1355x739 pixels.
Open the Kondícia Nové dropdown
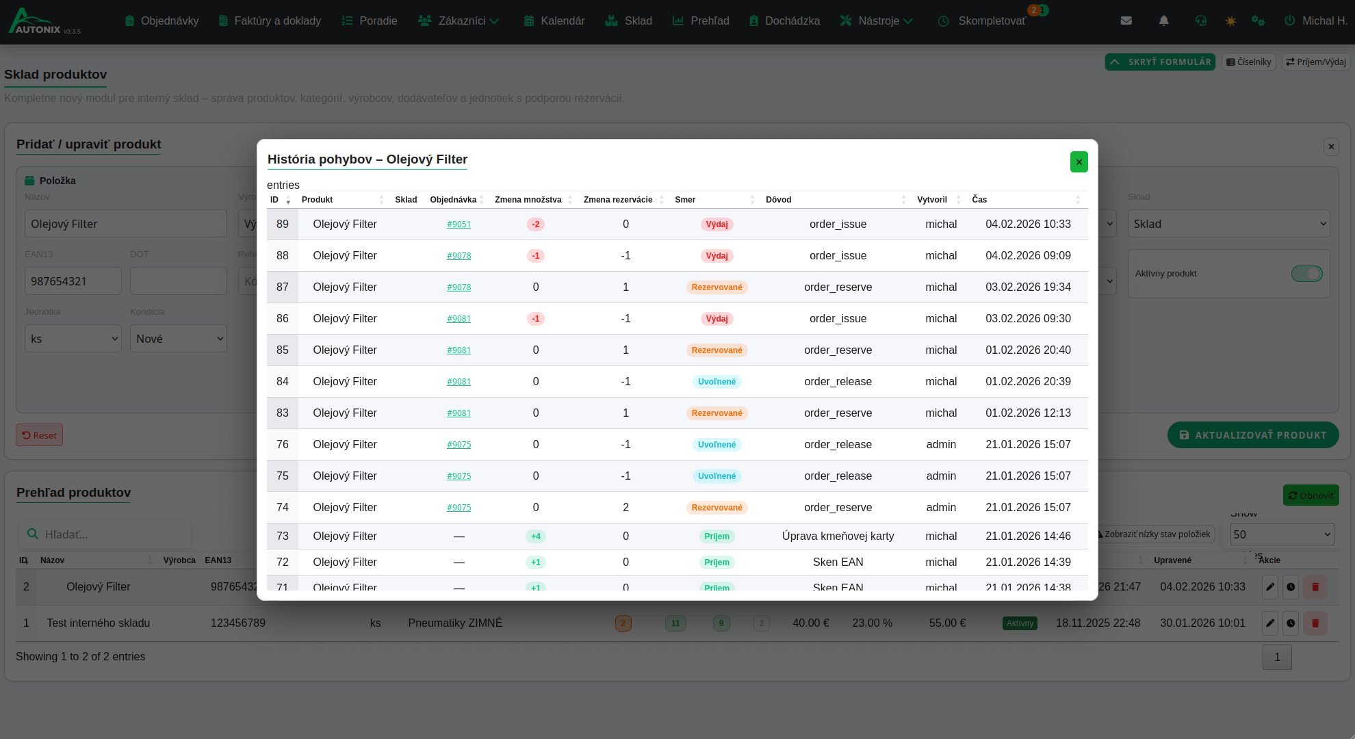coord(179,339)
